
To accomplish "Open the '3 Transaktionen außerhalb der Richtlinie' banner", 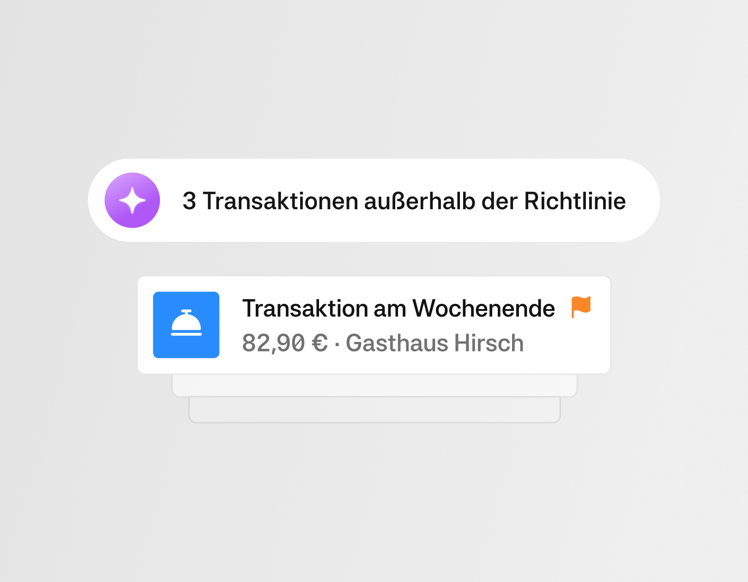I will [x=374, y=200].
